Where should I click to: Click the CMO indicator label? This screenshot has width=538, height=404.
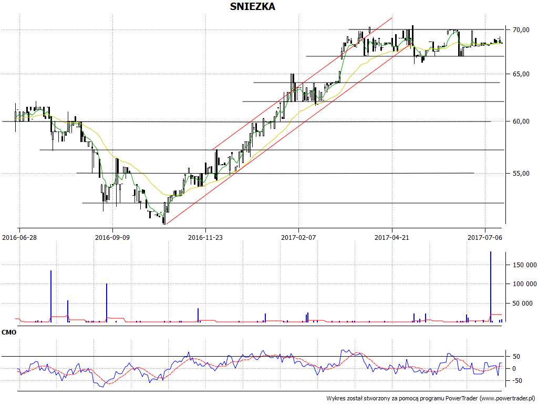[x=9, y=332]
